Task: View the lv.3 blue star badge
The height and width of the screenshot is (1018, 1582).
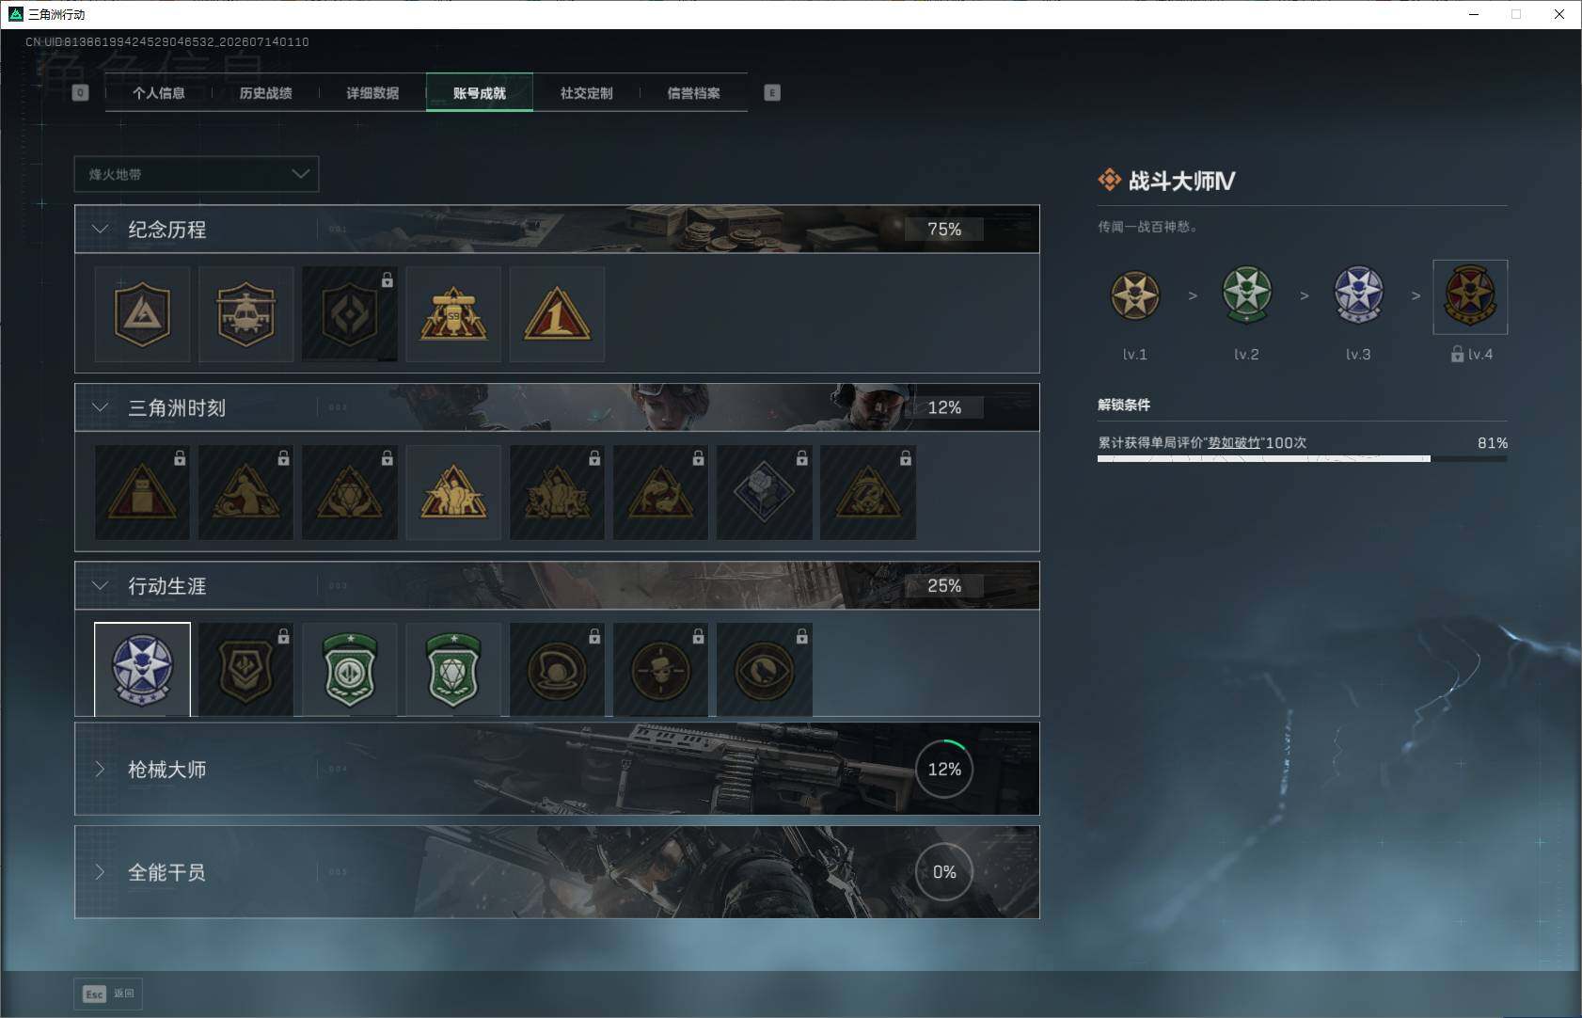Action: 1358,295
